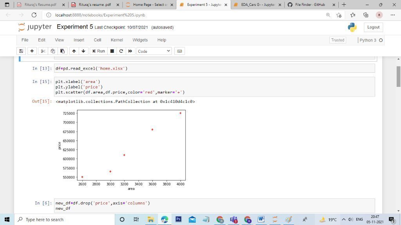401x225 pixels.
Task: Switch to Rituraj's Resume.pdf tab
Action: pos(40,5)
